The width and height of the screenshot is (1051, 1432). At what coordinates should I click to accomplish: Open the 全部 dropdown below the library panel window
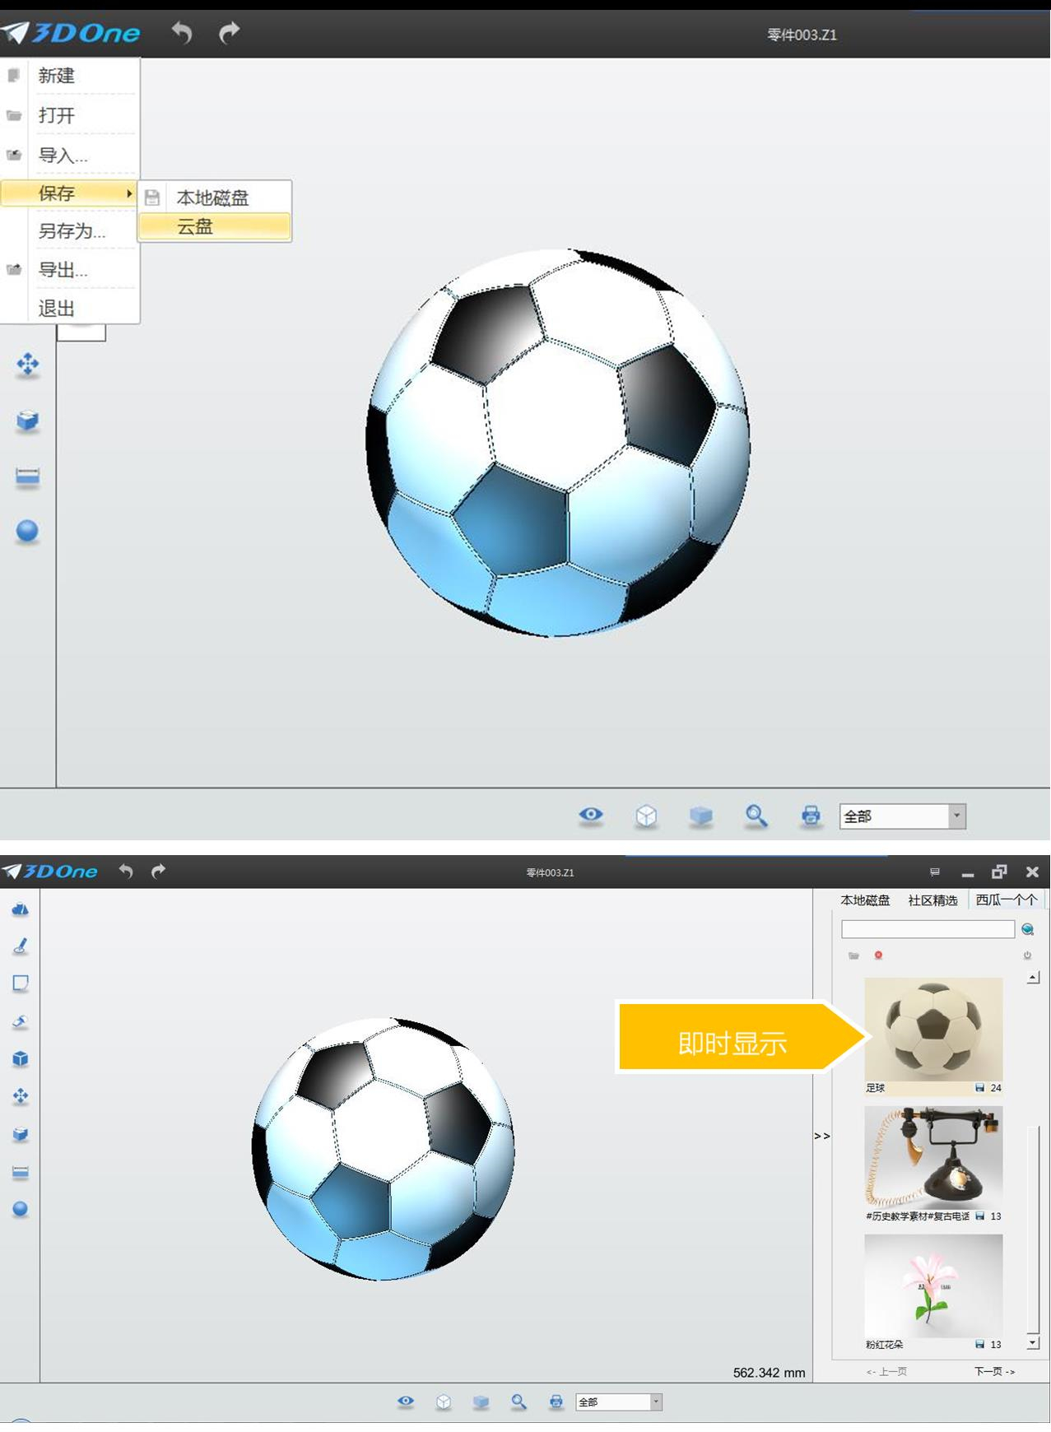(x=656, y=1402)
